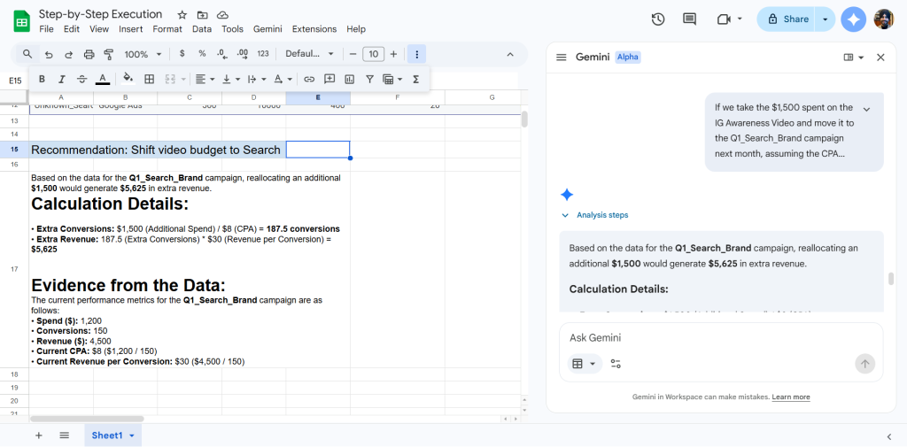Click the insert chart icon
This screenshot has height=447, width=907.
pyautogui.click(x=350, y=79)
